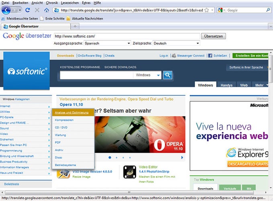Open the Downloads link
The width and height of the screenshot is (273, 201).
point(65,56)
